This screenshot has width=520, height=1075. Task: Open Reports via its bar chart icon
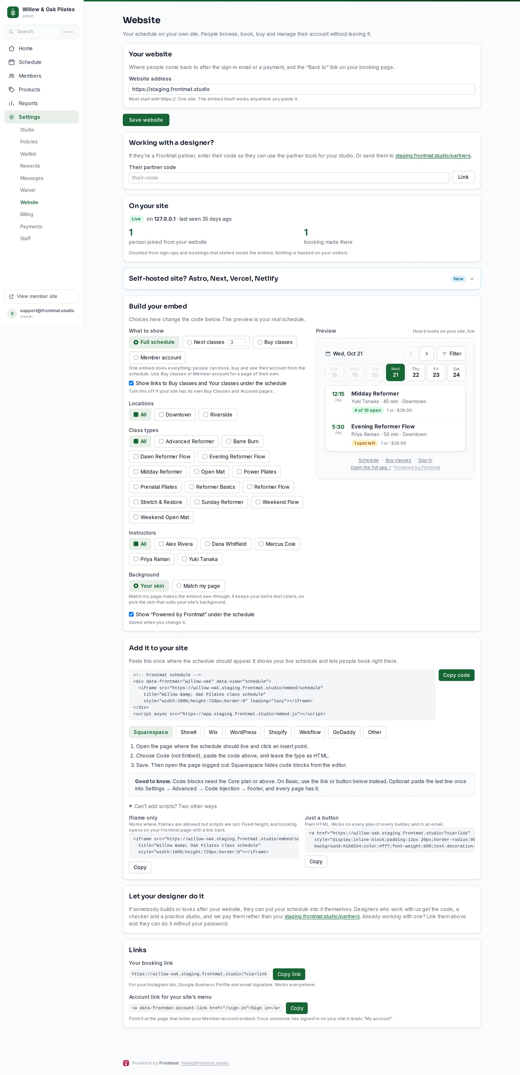coord(12,103)
